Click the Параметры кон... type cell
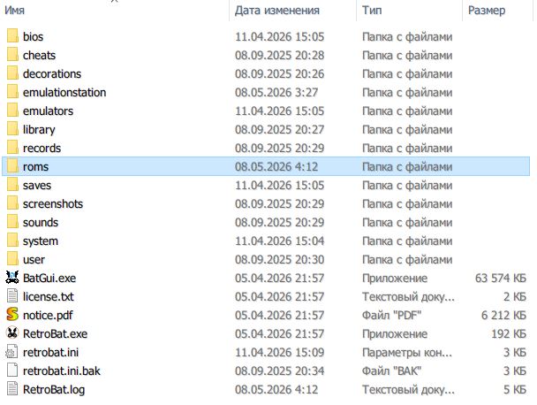537x405 pixels. pos(407,352)
